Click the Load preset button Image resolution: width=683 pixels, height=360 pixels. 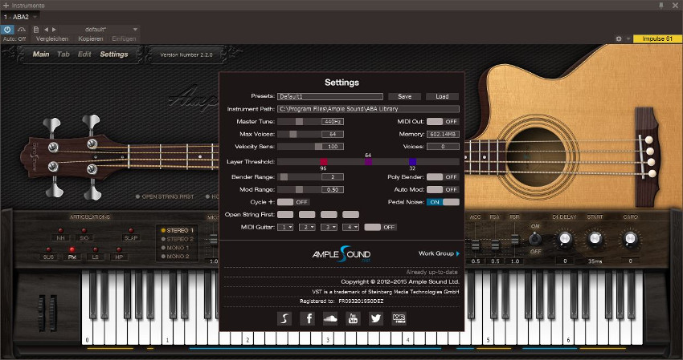[442, 96]
